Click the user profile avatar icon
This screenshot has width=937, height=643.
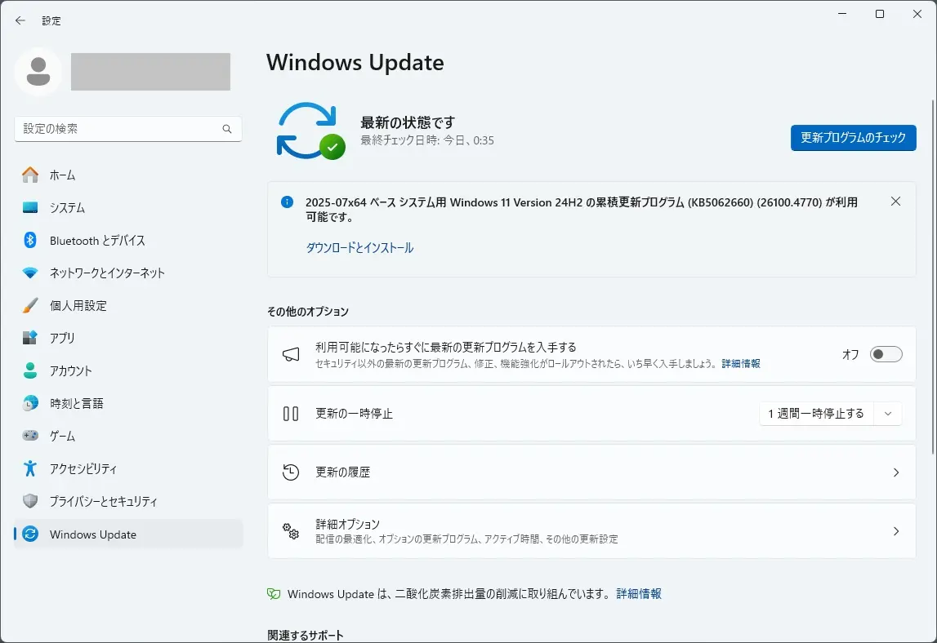click(x=38, y=72)
